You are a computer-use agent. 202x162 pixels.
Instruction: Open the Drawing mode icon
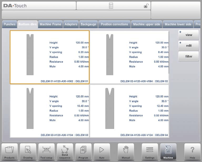tap(28, 152)
